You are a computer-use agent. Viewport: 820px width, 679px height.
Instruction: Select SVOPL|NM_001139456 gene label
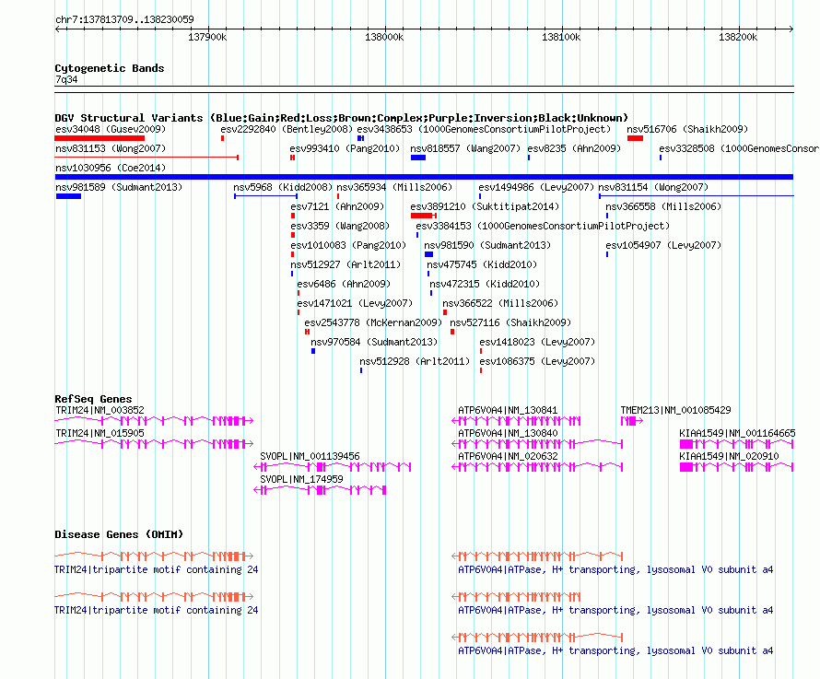click(x=310, y=456)
